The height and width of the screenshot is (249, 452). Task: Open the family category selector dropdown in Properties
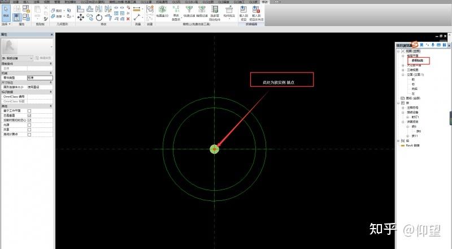18,58
